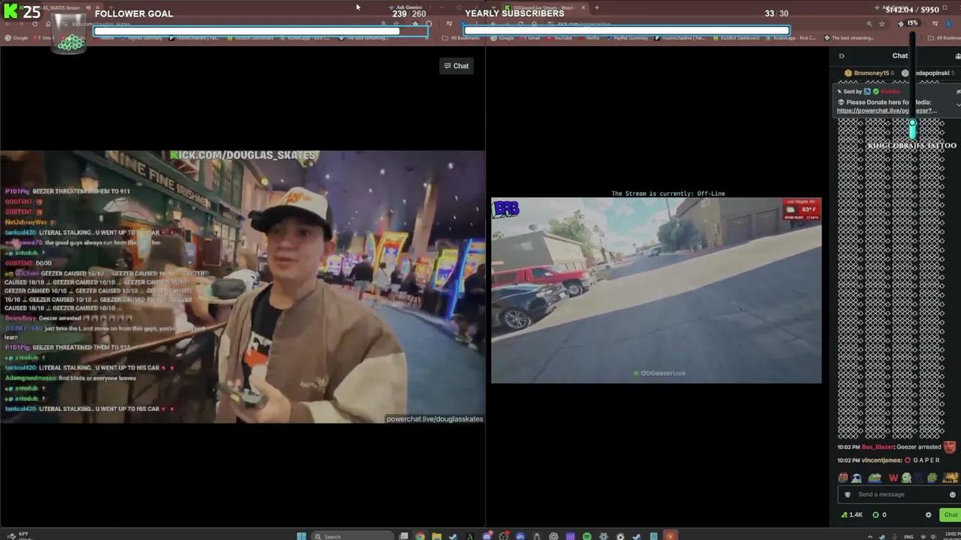
Task: Open the powerchat.live donation link in chat
Action: click(887, 111)
